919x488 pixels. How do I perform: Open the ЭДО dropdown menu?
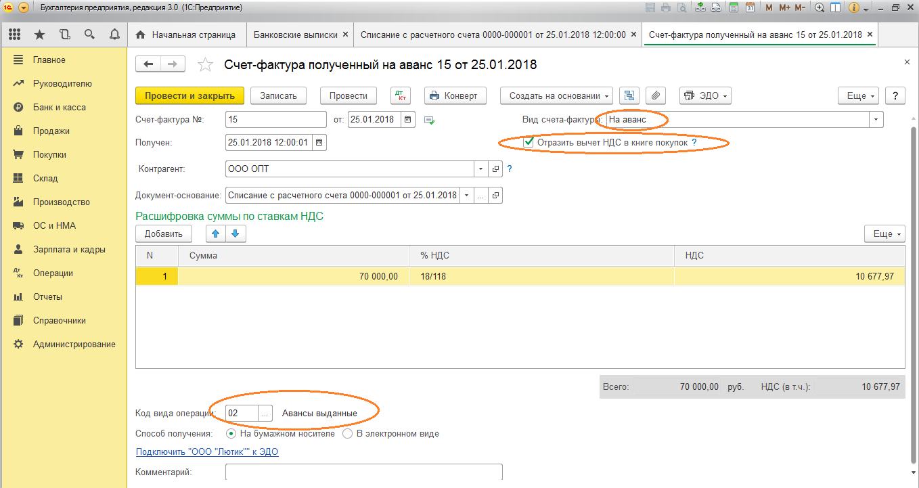click(705, 95)
